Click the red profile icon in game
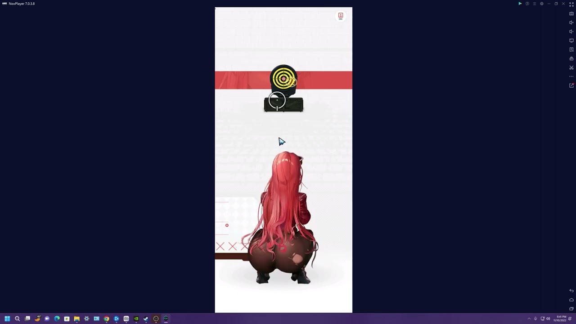Viewport: 576px width, 324px height. point(341,16)
